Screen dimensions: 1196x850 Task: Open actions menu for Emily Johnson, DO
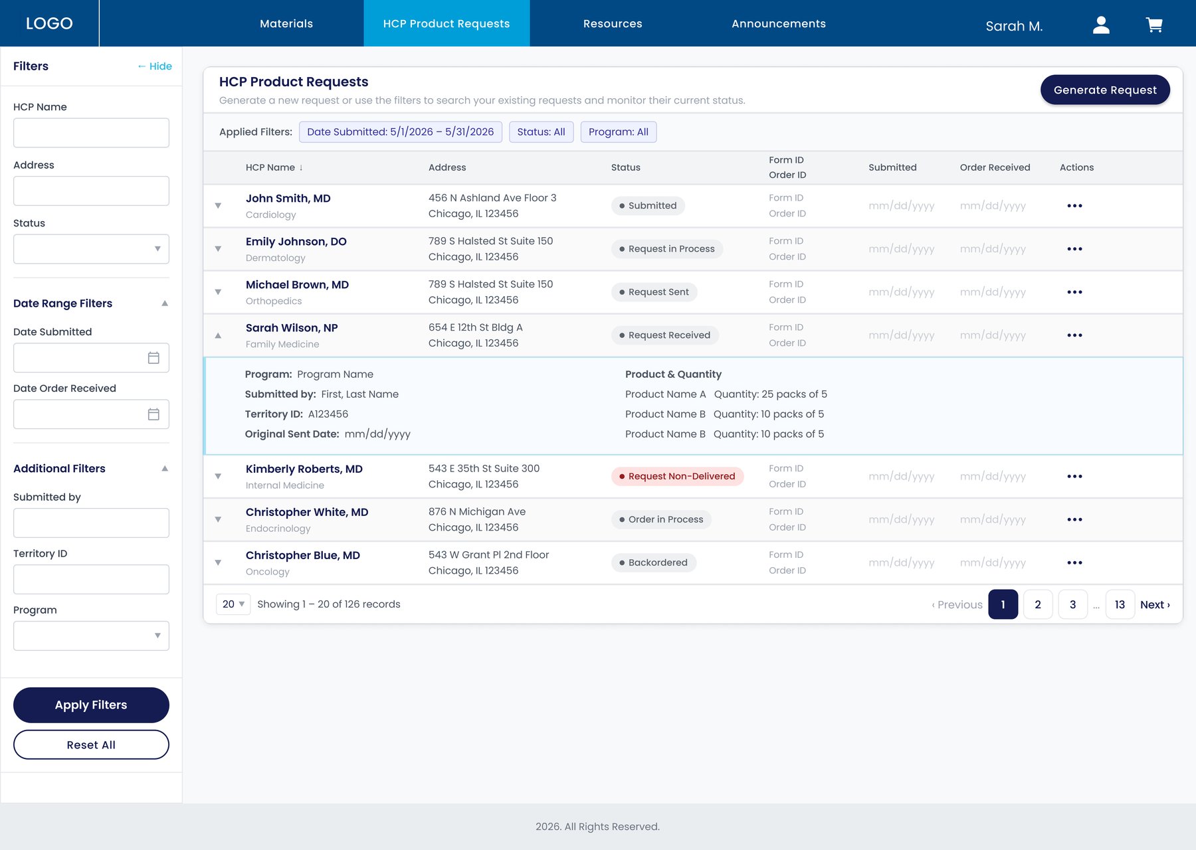[x=1074, y=249]
